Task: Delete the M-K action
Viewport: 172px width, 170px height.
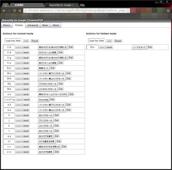Action: 69,79
